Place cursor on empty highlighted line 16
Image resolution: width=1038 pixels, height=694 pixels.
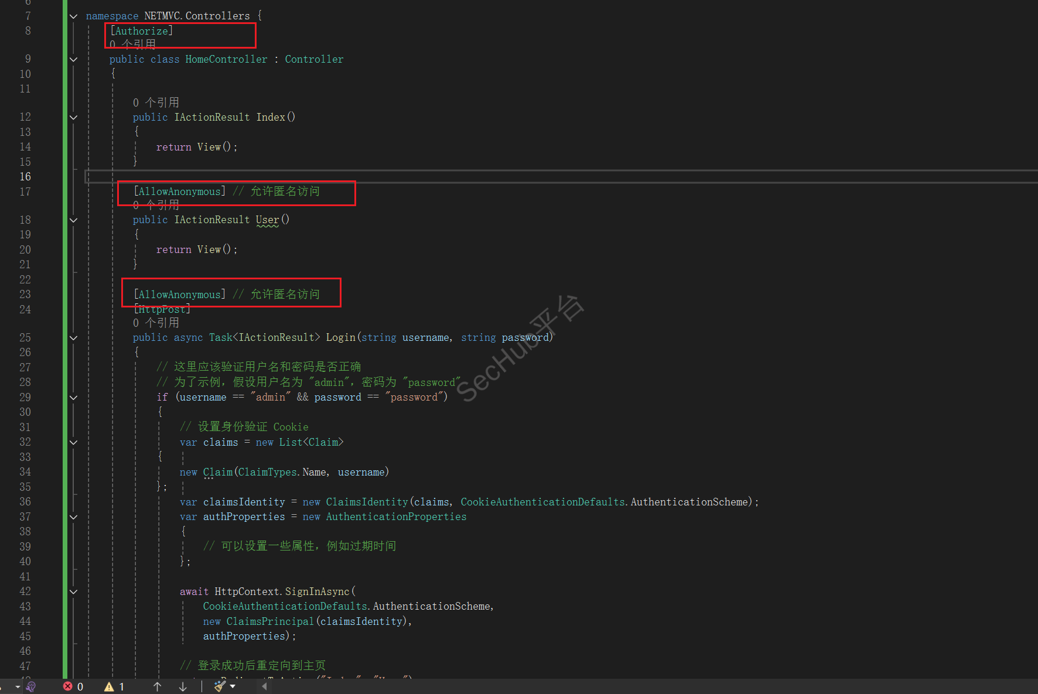point(562,177)
